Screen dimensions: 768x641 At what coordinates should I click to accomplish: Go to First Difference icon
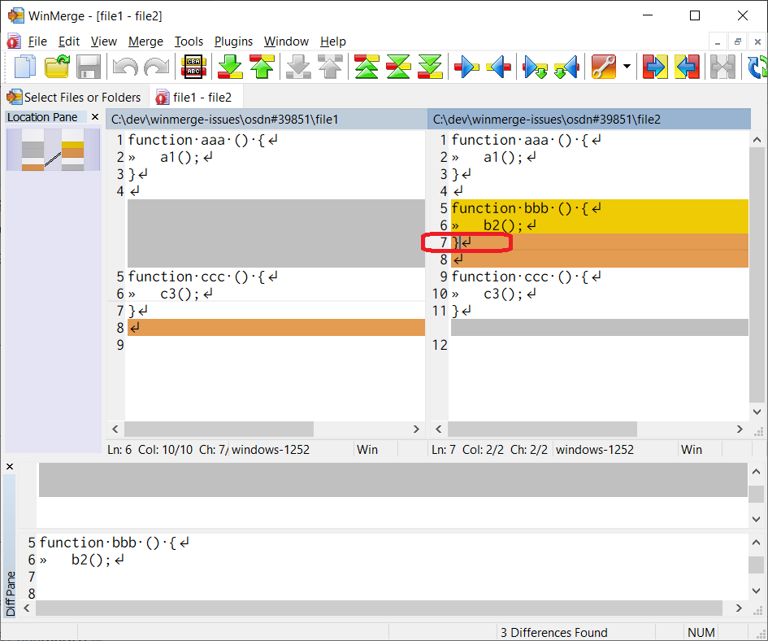(x=367, y=68)
